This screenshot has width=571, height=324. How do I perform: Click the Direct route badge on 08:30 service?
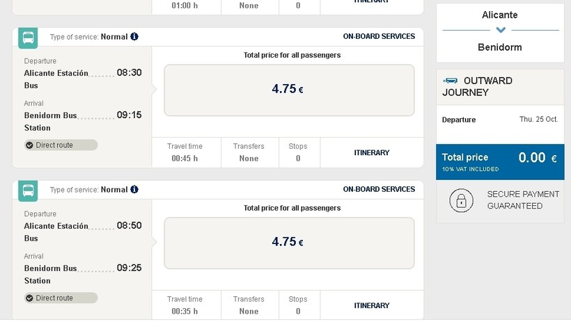(x=60, y=145)
